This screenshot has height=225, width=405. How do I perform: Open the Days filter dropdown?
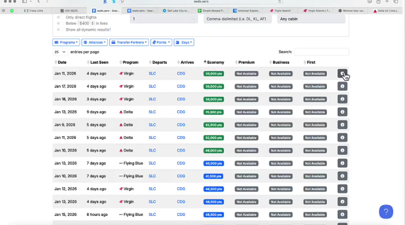point(184,42)
